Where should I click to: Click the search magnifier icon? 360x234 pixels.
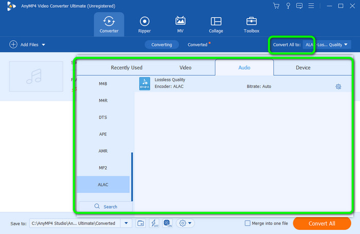[97, 206]
